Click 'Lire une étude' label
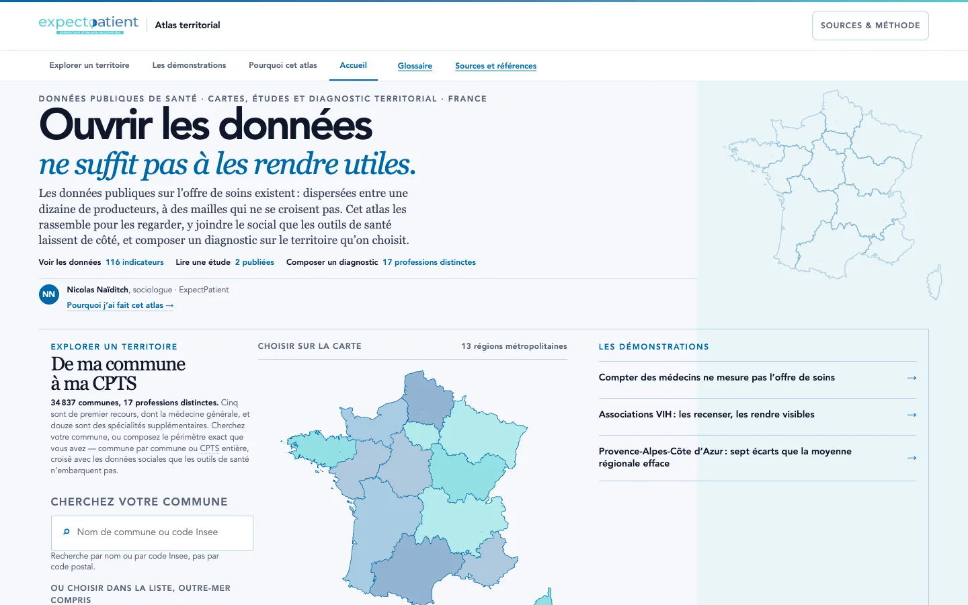968x605 pixels. (203, 262)
